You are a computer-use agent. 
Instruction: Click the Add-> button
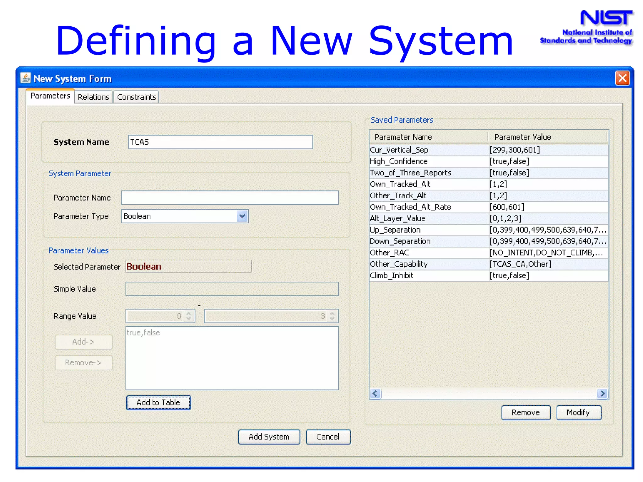pos(84,342)
